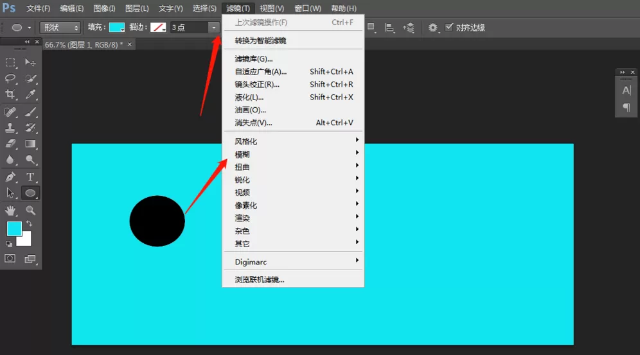
Task: Select the Zoom tool
Action: pos(30,211)
